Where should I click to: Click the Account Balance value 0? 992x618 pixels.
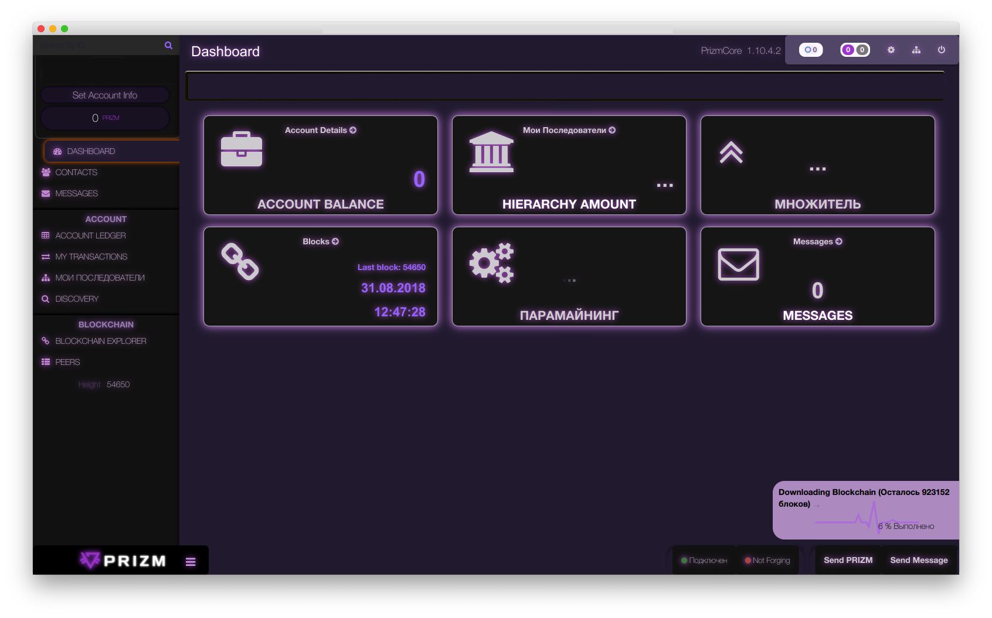point(419,179)
